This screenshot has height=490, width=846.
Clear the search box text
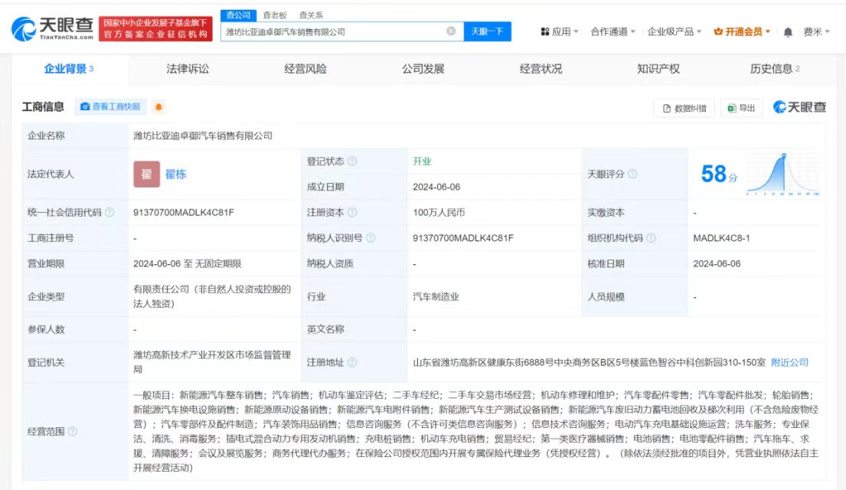[451, 31]
